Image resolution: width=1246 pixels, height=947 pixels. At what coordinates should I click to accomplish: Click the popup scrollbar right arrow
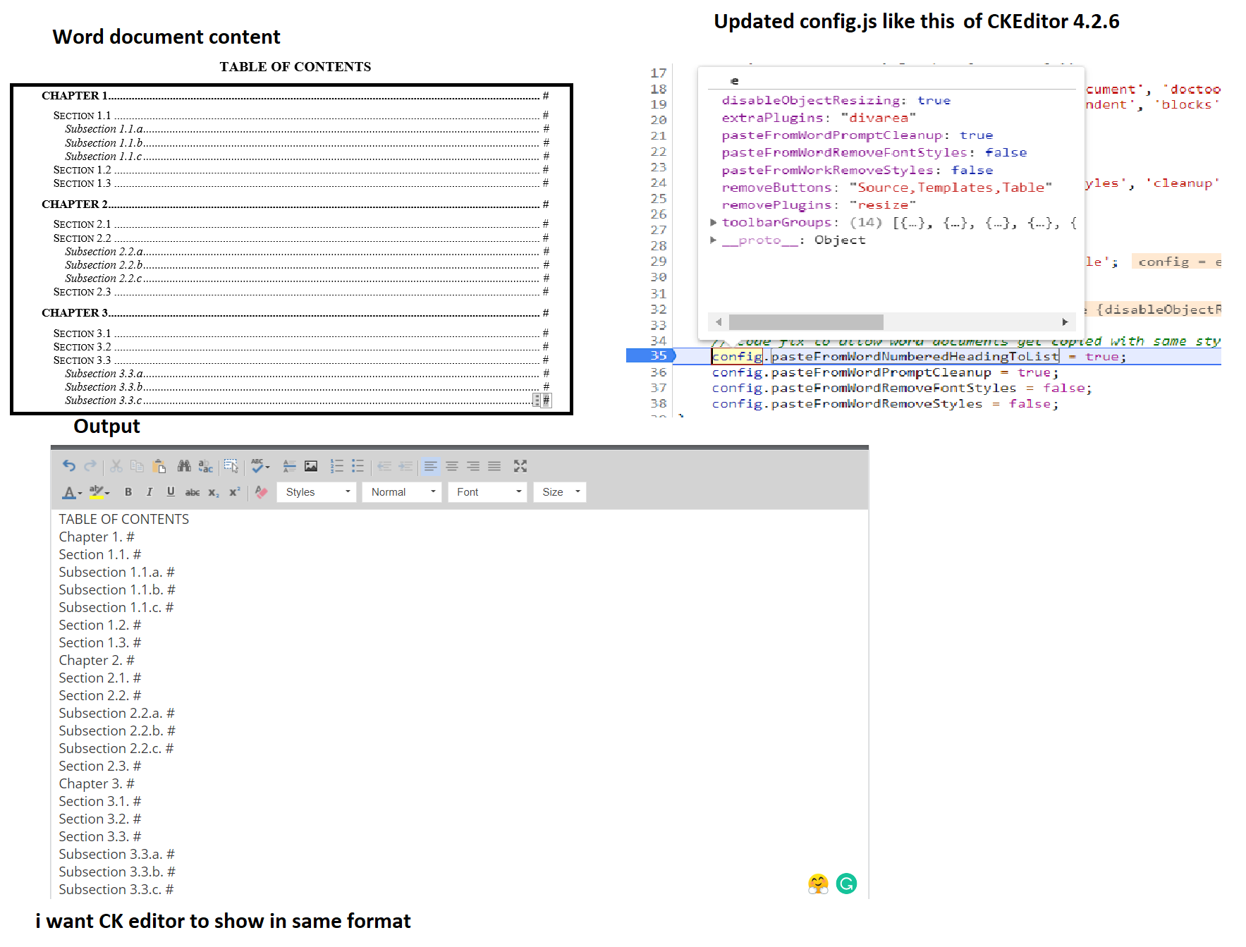[1065, 322]
